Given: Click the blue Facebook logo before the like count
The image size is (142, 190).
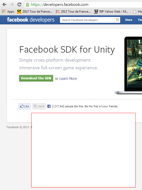Looking at the screenshot, I should click(49, 106).
